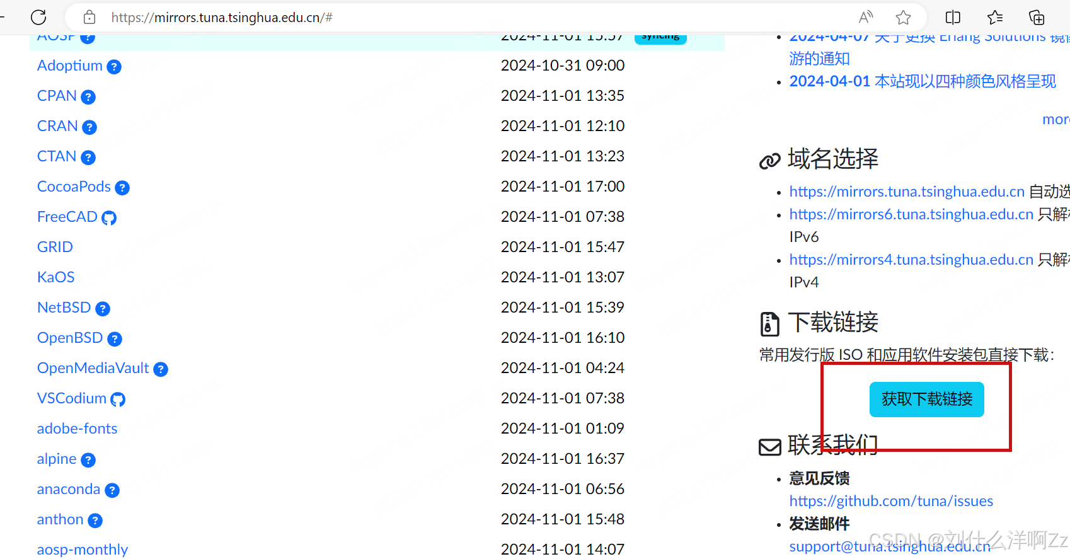The image size is (1070, 559).
Task: Open the github.com/tuna/issues feedback link
Action: (x=891, y=501)
